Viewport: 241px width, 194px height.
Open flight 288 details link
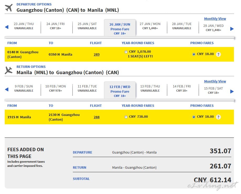tap(96, 117)
